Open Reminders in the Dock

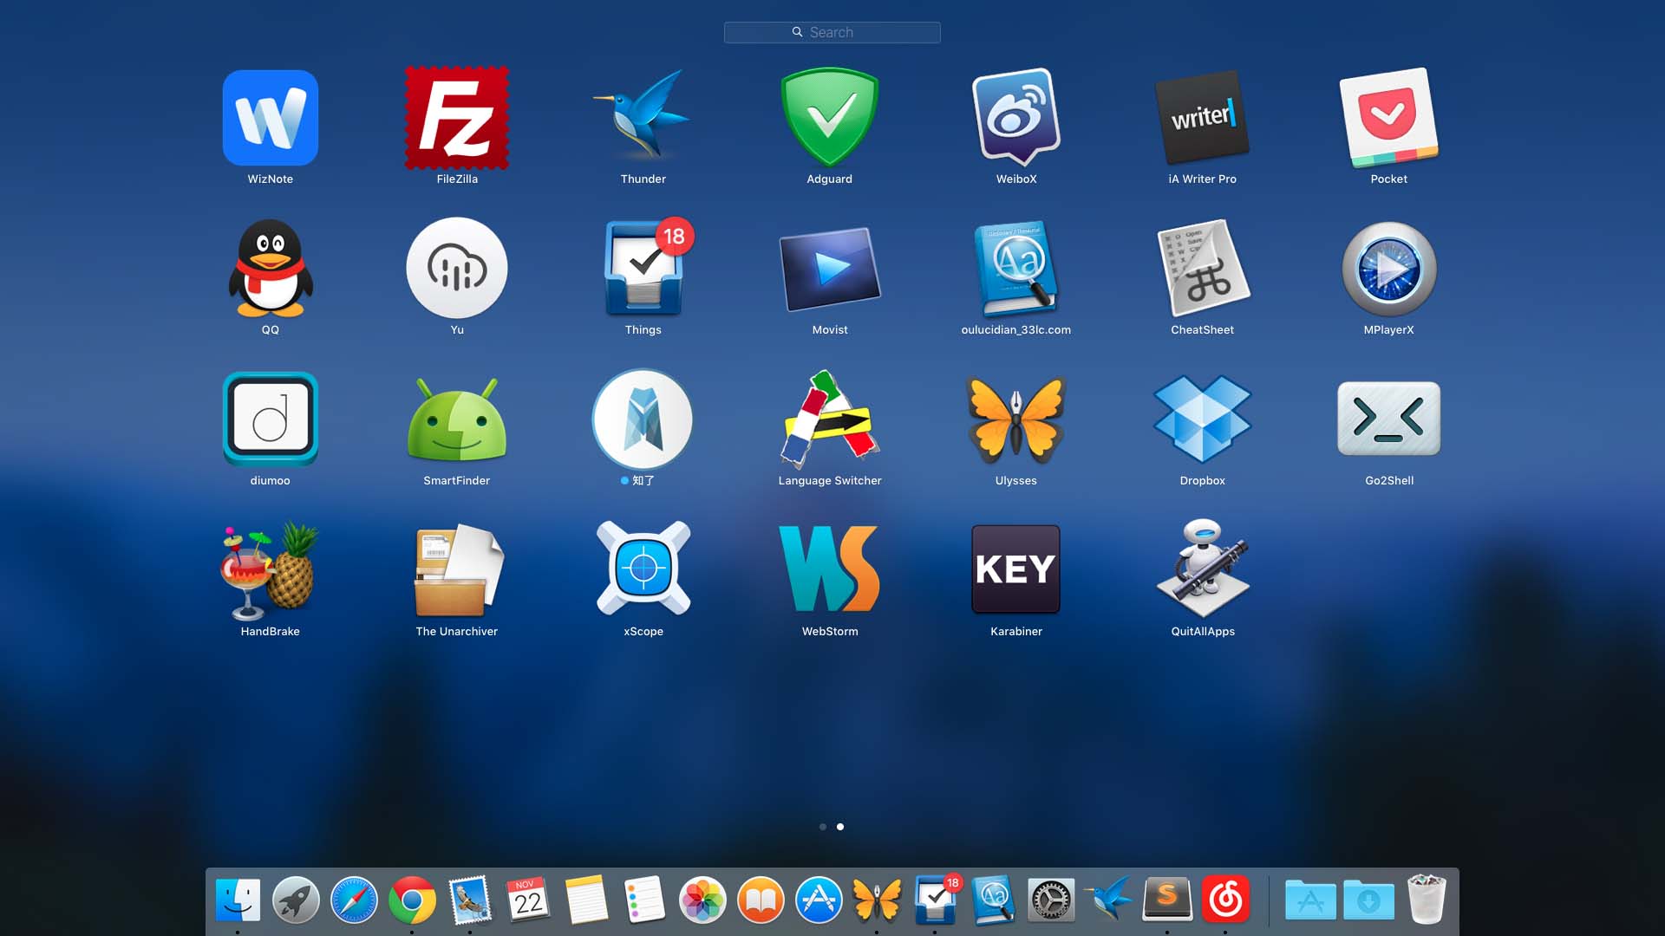tap(644, 900)
